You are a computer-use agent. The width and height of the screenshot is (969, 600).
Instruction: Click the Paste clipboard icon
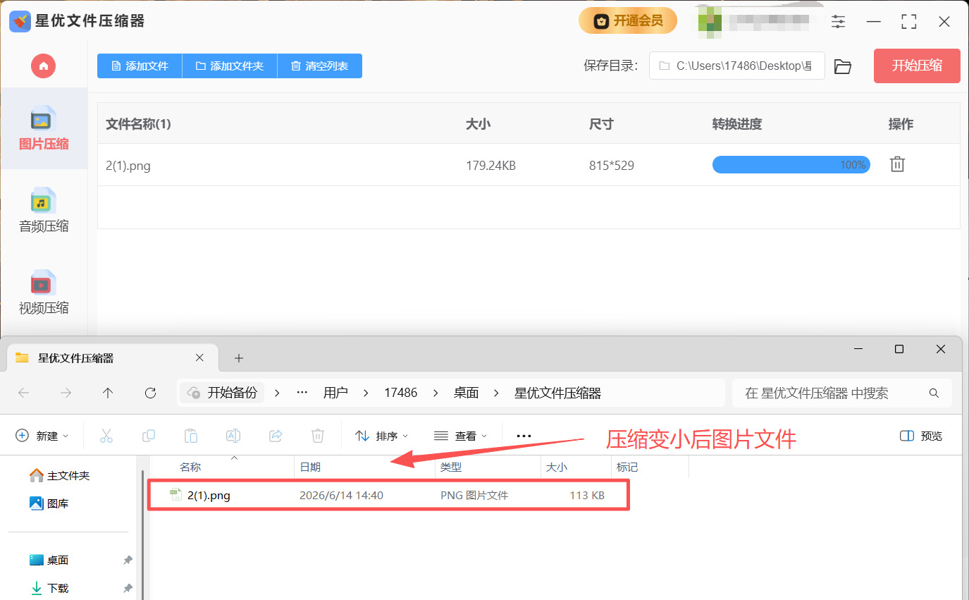pos(191,436)
